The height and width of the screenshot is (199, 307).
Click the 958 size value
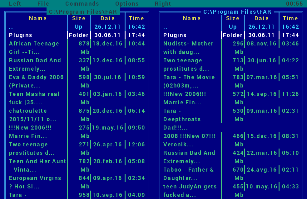click(x=84, y=195)
